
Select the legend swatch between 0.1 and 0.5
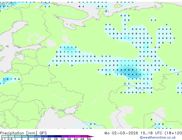[5, 136]
